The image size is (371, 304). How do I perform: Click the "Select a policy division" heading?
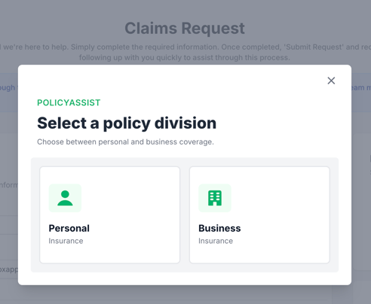coord(127,123)
